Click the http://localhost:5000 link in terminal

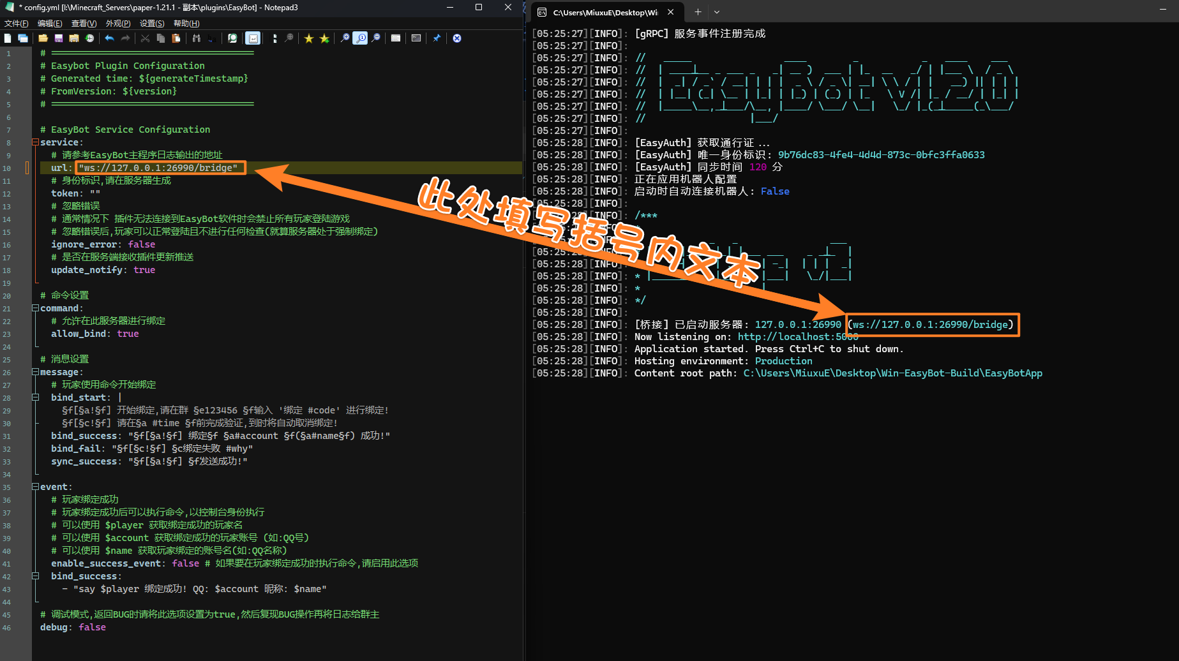(x=798, y=337)
